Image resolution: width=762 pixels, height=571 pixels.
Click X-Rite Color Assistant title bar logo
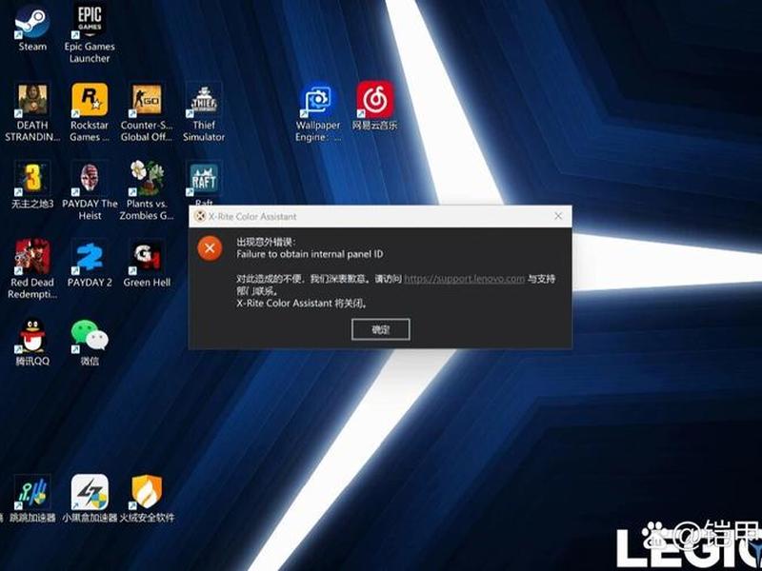[x=199, y=216]
